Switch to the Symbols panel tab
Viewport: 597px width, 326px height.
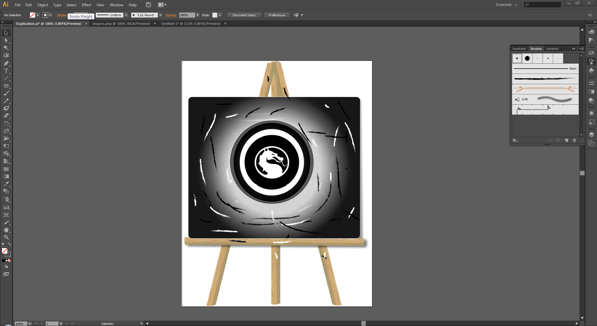(x=552, y=49)
